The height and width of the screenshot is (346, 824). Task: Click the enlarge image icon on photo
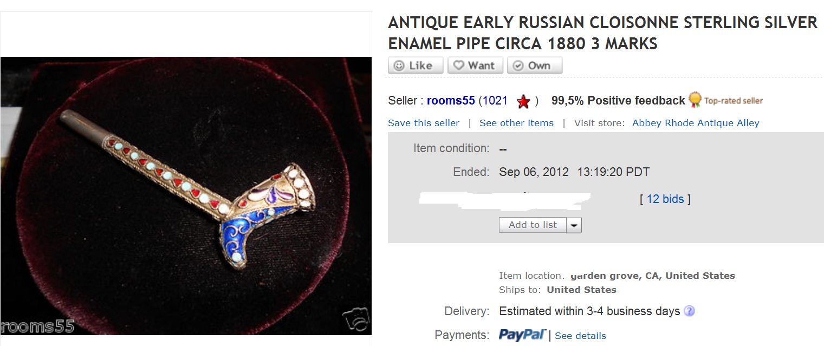coord(356,319)
